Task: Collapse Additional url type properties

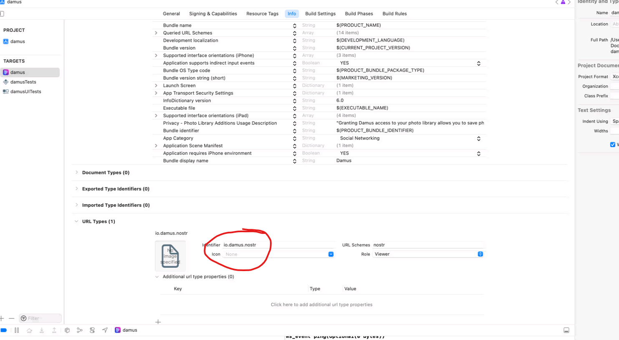Action: [157, 277]
